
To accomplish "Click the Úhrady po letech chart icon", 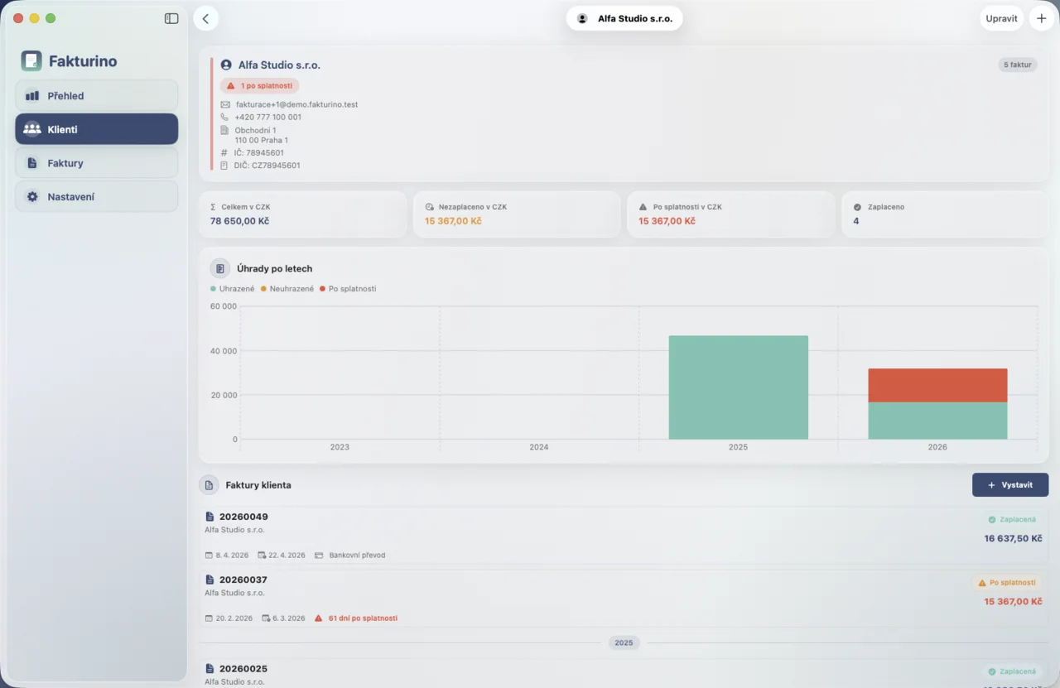I will (x=220, y=268).
